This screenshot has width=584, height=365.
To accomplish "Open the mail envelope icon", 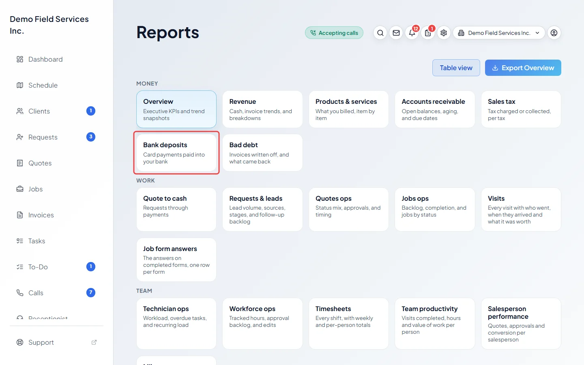I will click(x=396, y=33).
